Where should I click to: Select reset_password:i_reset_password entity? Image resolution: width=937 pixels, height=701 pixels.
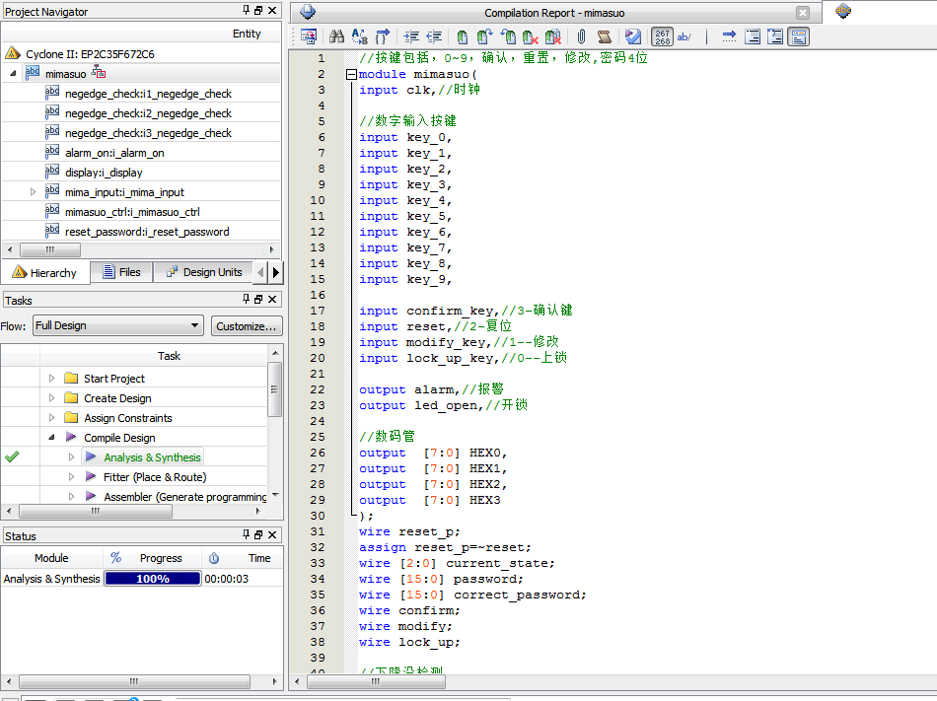click(x=147, y=232)
